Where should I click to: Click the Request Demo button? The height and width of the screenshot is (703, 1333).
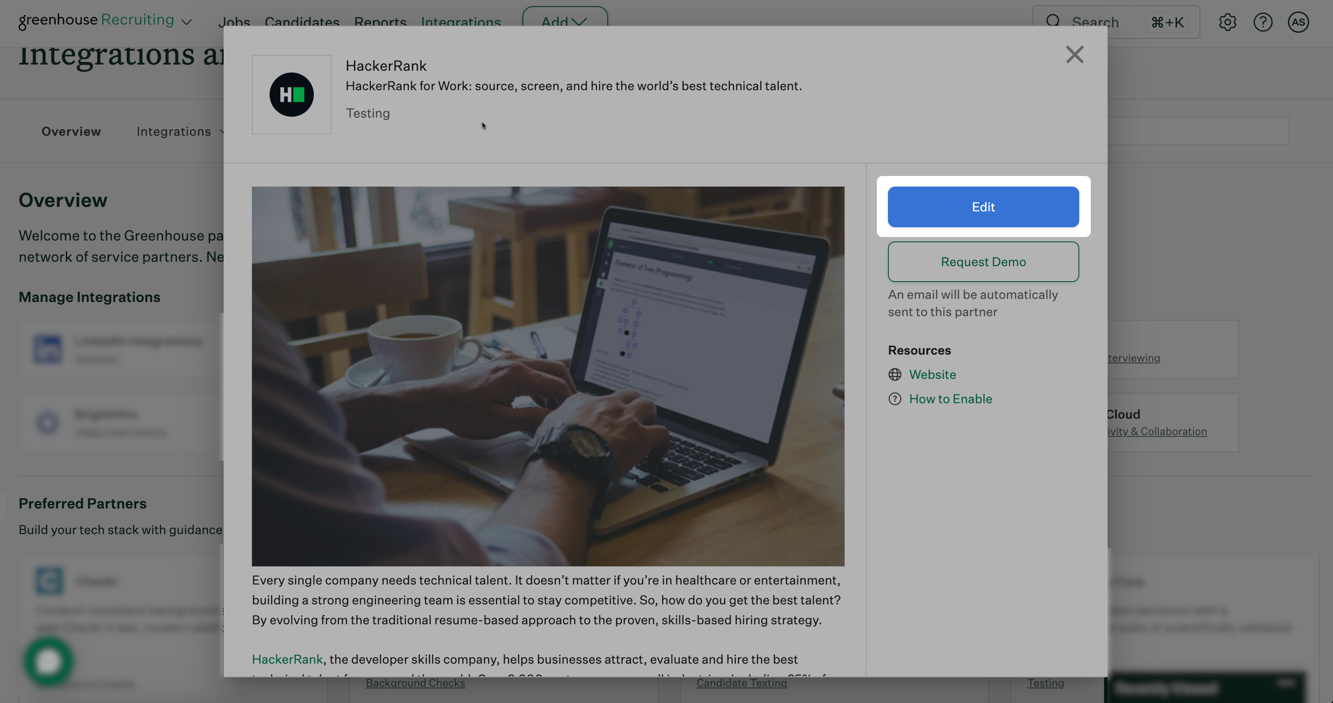983,262
